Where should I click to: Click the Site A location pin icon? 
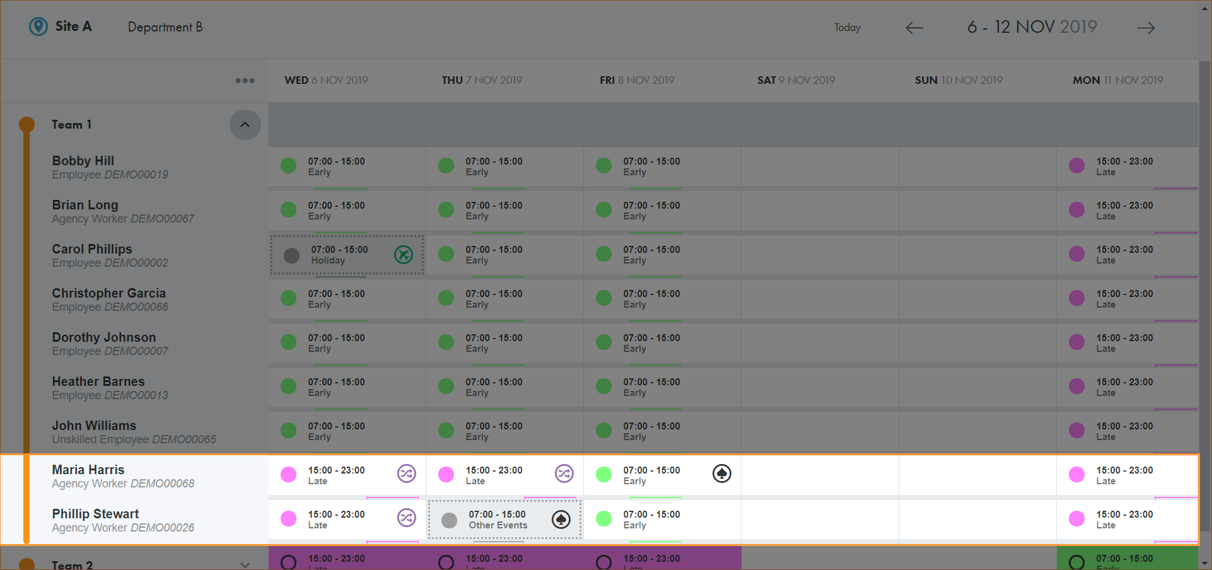coord(38,26)
